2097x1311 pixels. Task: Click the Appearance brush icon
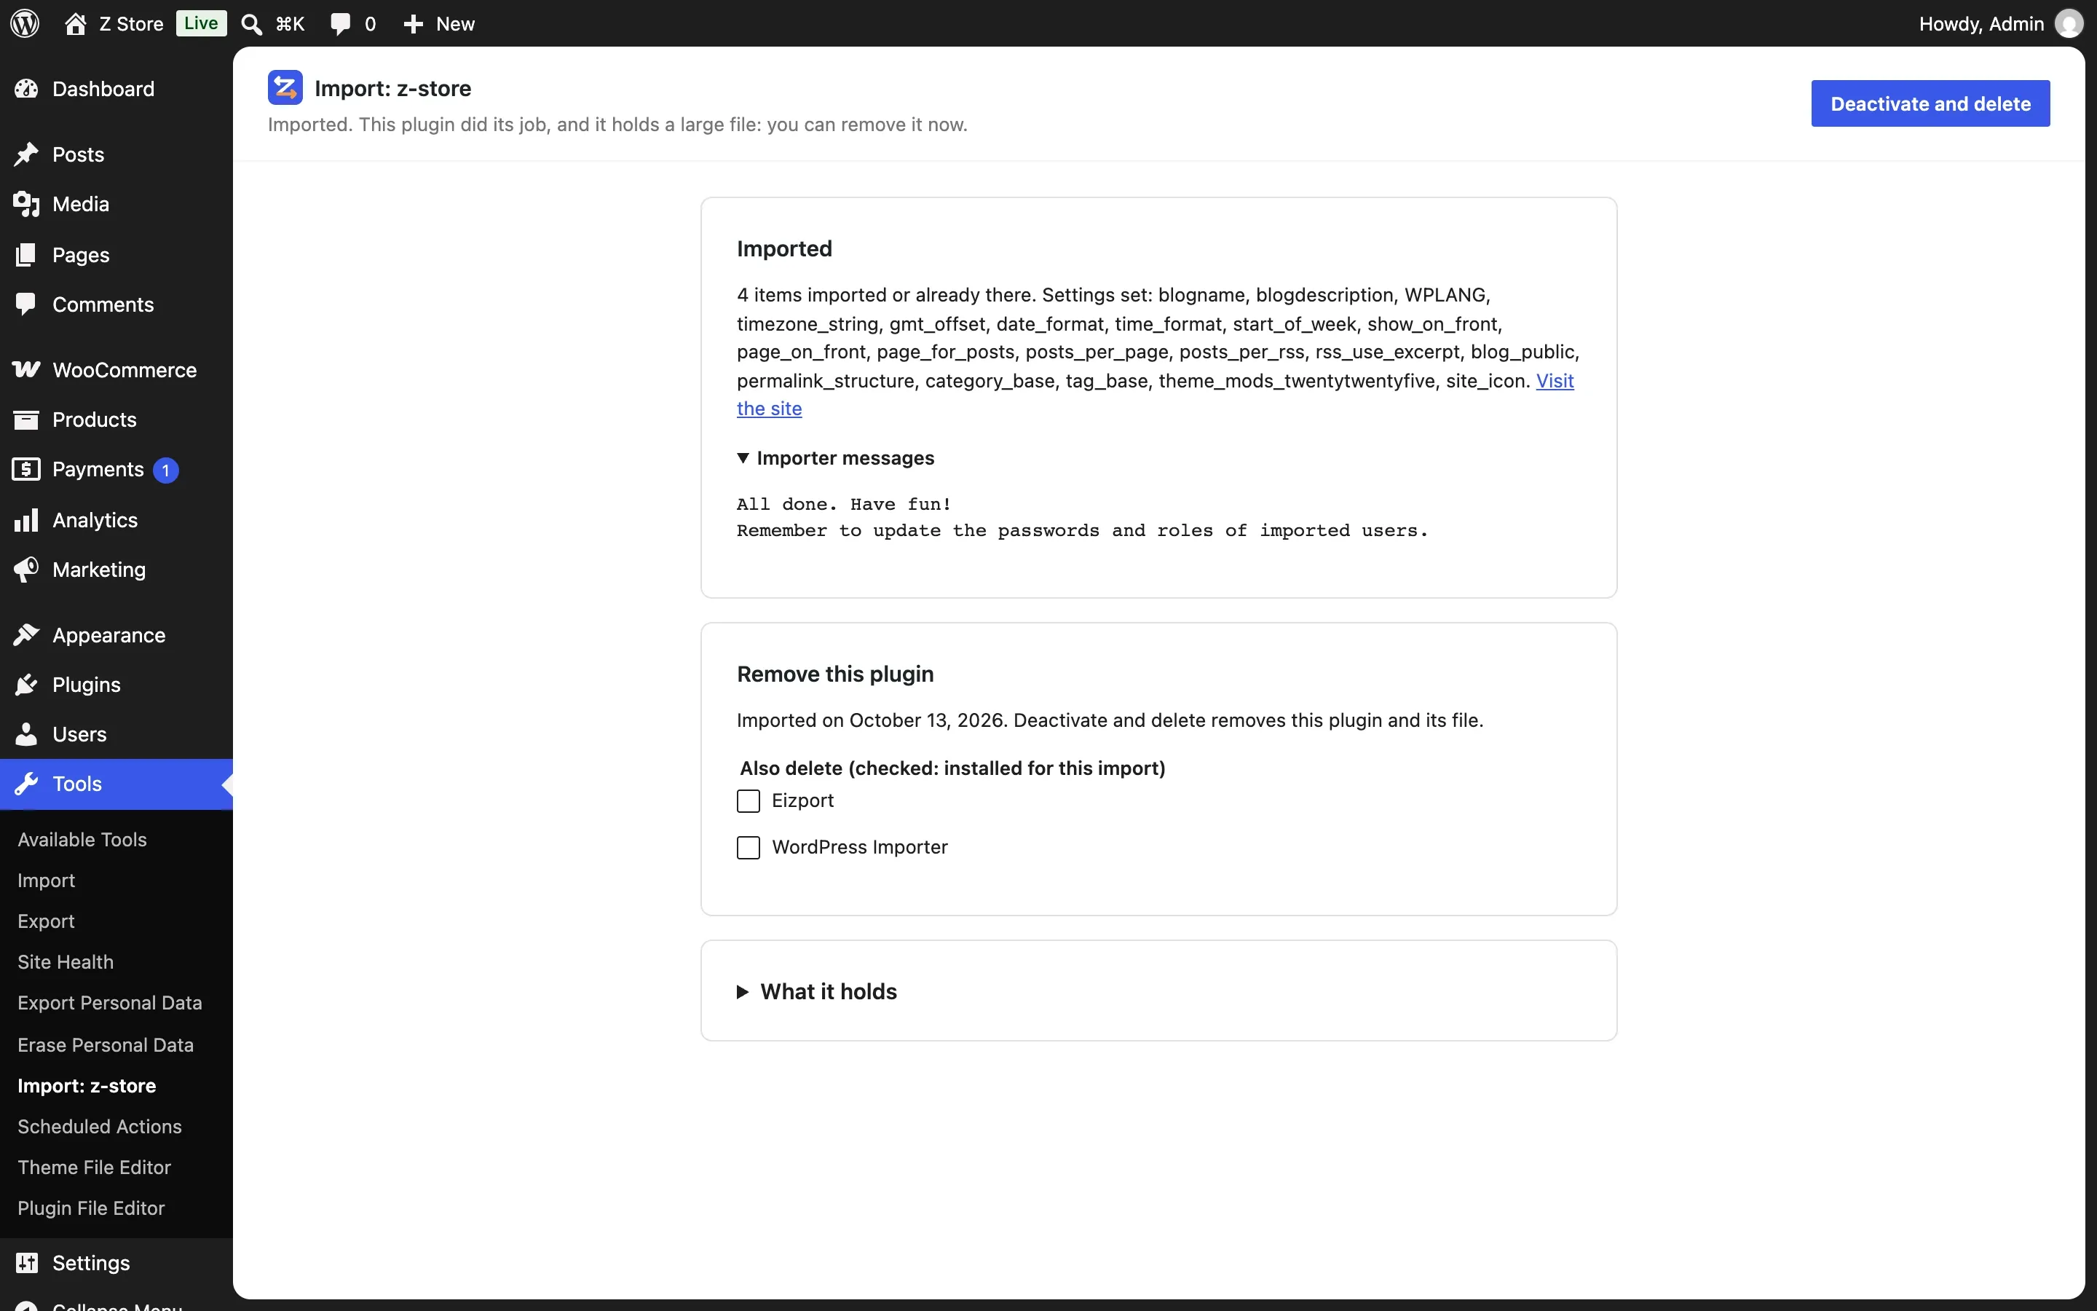coord(26,634)
